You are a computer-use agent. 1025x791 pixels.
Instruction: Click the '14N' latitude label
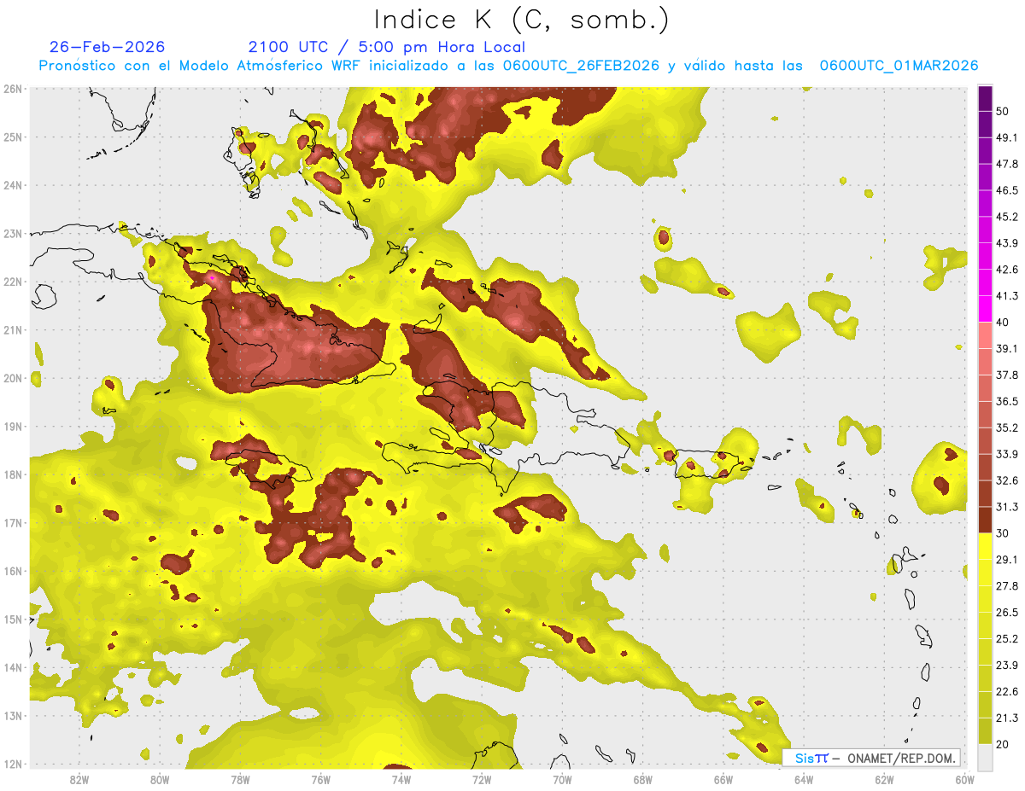click(x=13, y=667)
